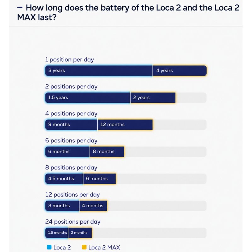Click the 4 months bar segment

coord(93,206)
